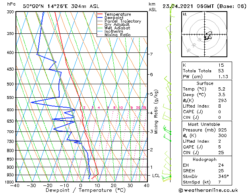Image resolution: width=250 pixels, height=193 pixels.
Task: Click the hodograph wind plot
Action: tap(204, 34)
